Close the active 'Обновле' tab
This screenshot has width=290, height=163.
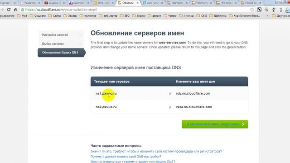pyautogui.click(x=137, y=3)
